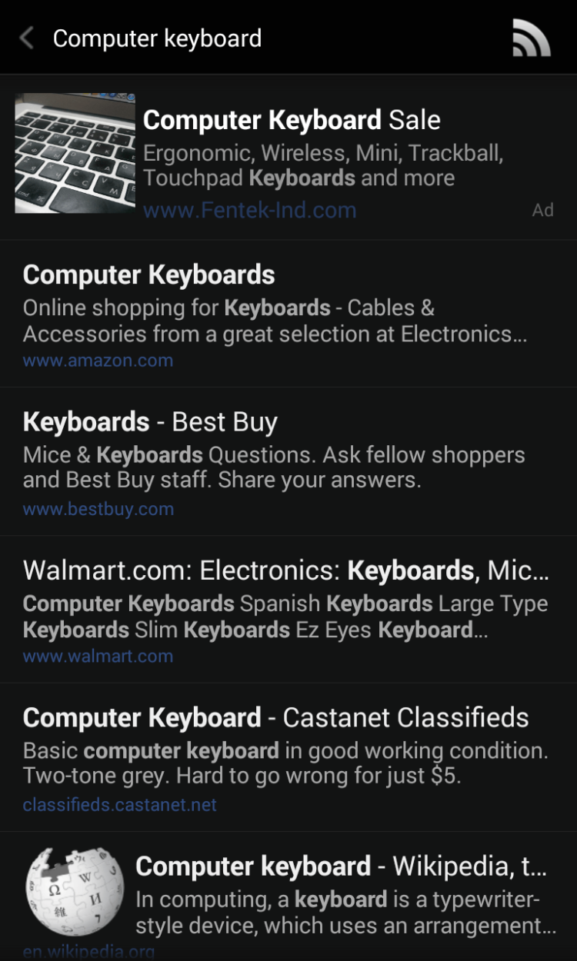
Task: Follow the www.walmart.com URL
Action: click(x=98, y=657)
